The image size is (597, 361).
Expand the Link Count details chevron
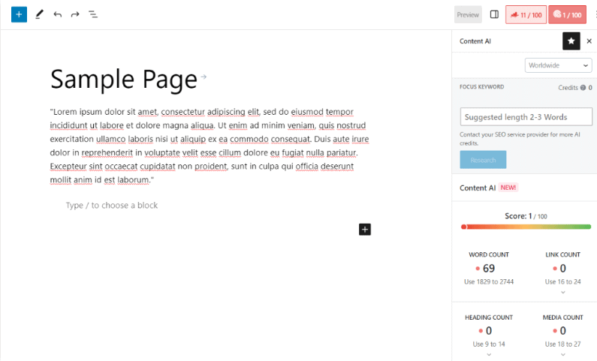tap(562, 292)
